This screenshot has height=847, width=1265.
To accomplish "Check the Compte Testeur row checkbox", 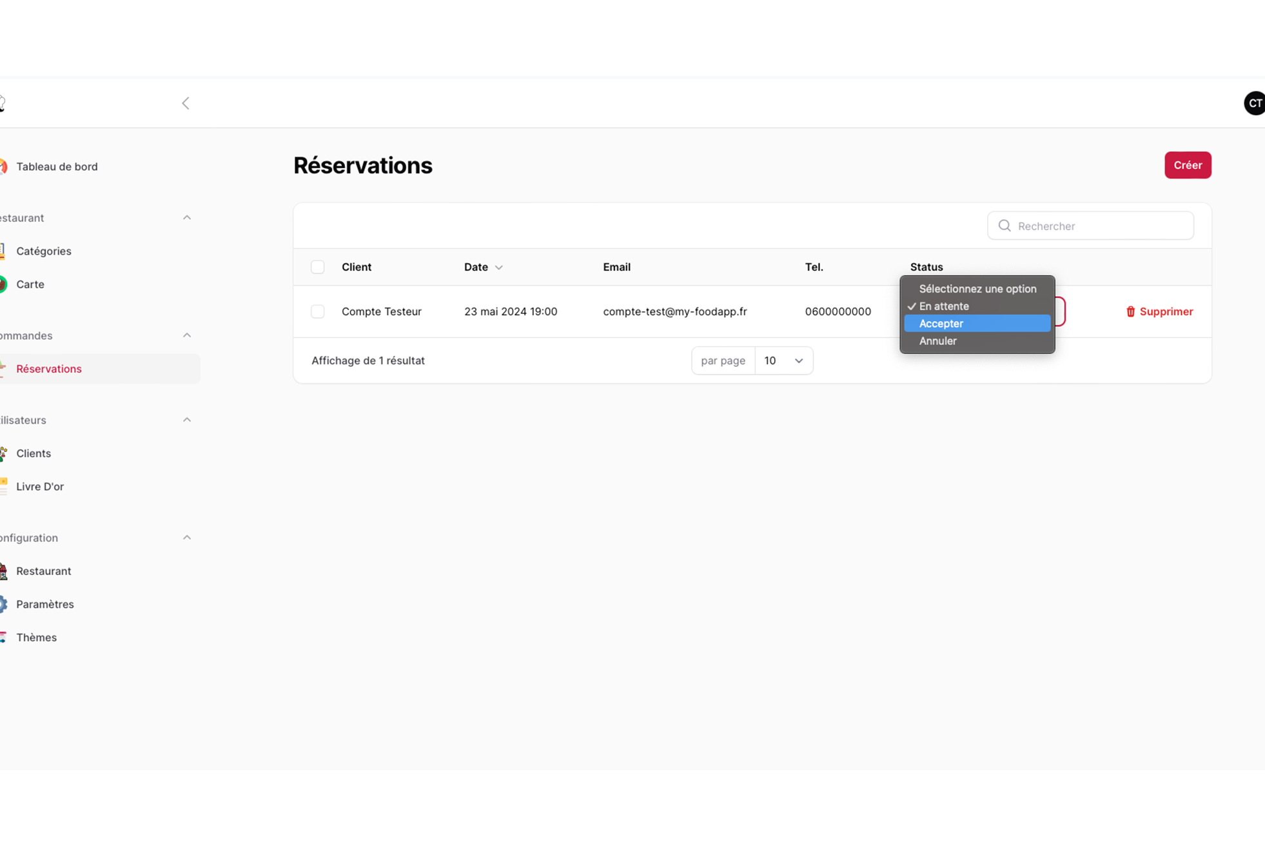I will [x=318, y=311].
